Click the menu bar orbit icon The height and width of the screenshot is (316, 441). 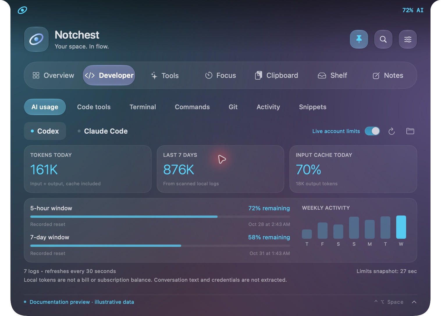22,10
